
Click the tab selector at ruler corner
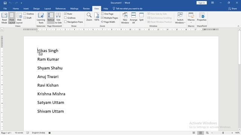[2, 30]
